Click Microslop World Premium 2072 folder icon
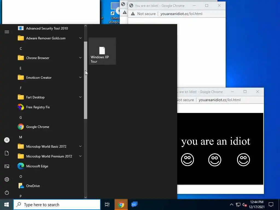 pyautogui.click(x=21, y=156)
